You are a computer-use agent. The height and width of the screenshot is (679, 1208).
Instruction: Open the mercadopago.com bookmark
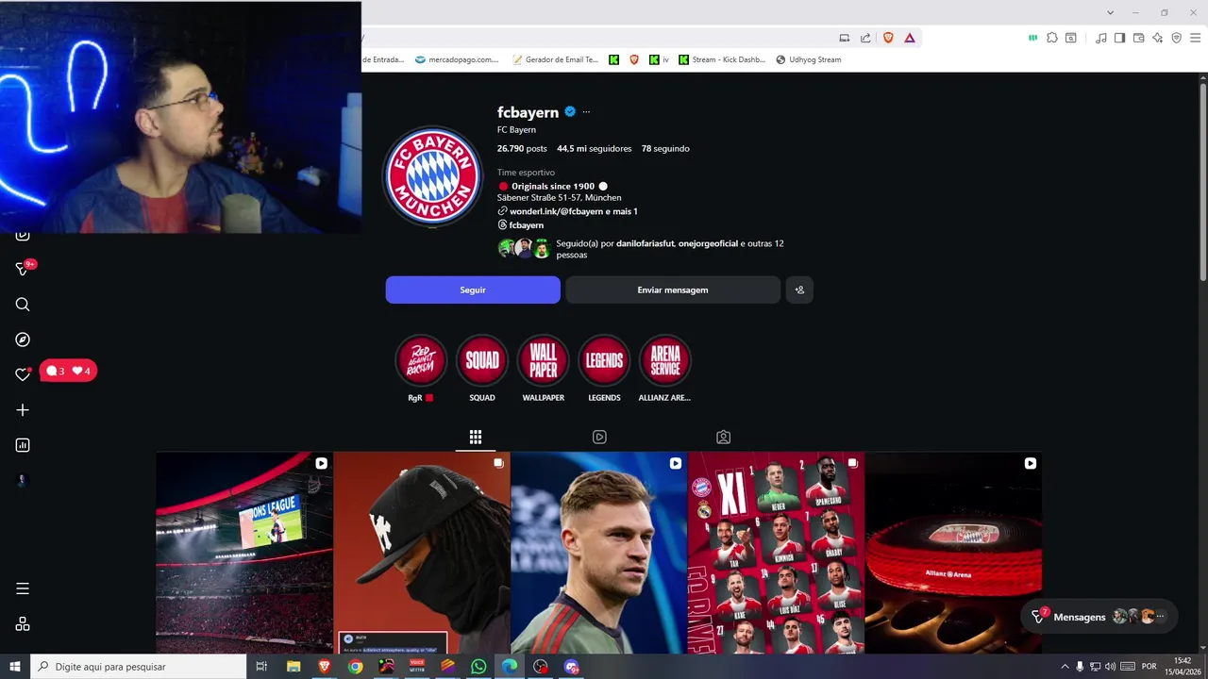coord(458,59)
